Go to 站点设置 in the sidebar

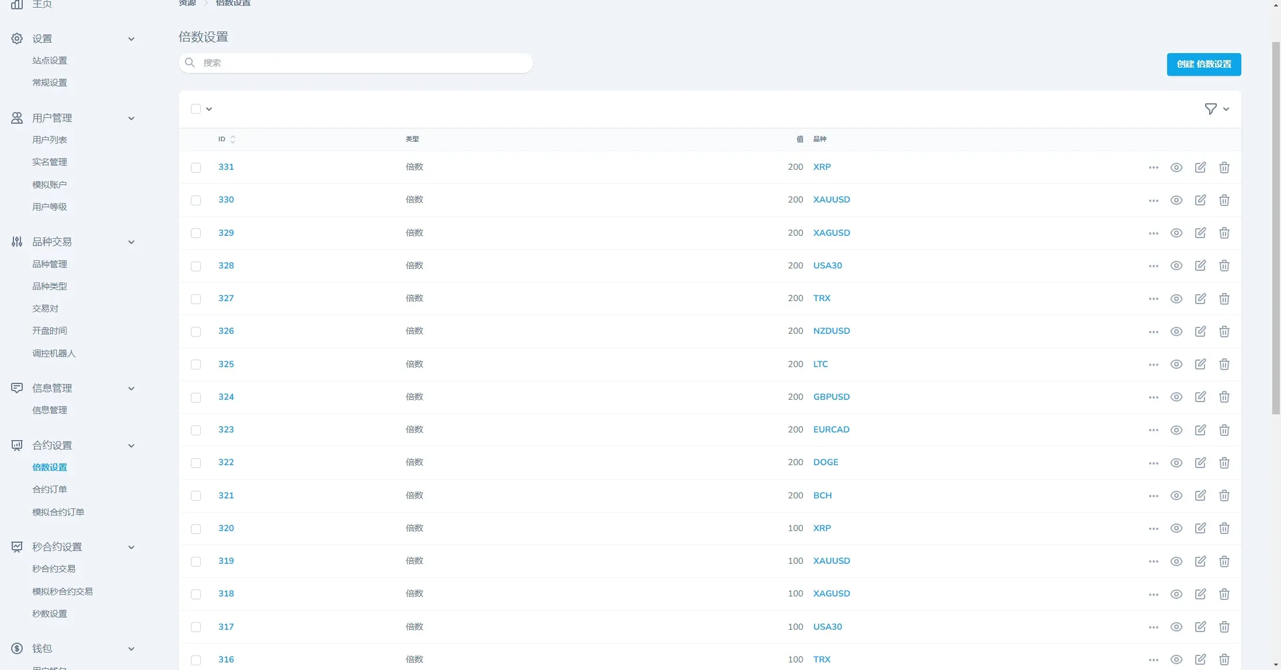50,61
